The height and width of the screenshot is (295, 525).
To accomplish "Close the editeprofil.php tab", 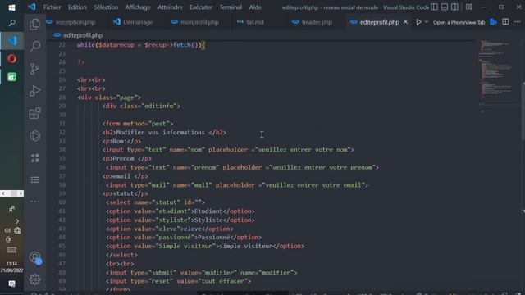I will click(x=405, y=22).
